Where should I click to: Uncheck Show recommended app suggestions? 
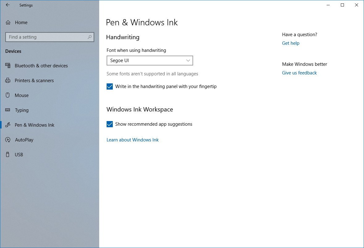point(110,124)
